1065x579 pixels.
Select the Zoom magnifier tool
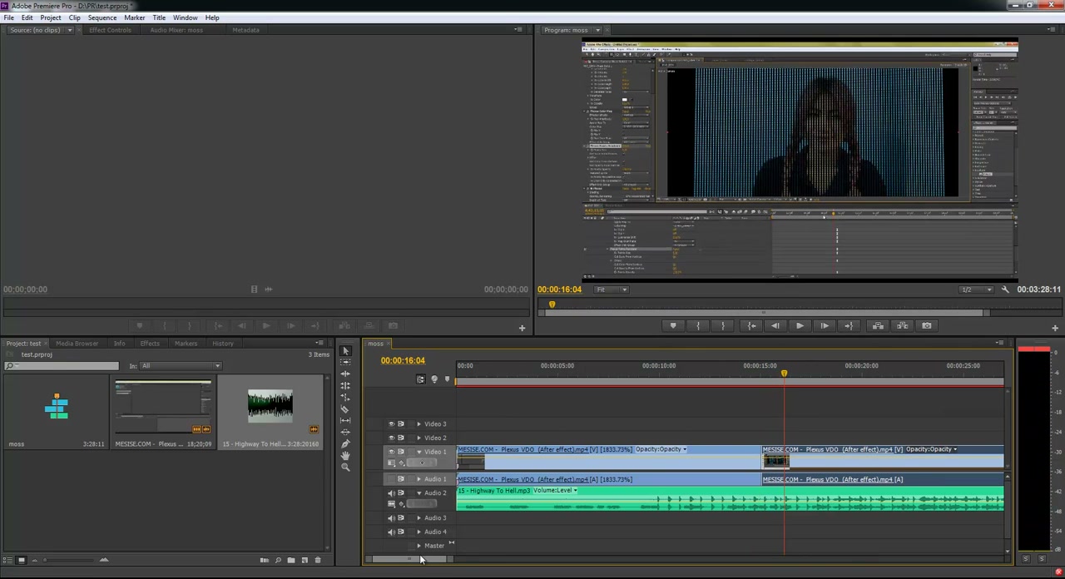pyautogui.click(x=345, y=468)
